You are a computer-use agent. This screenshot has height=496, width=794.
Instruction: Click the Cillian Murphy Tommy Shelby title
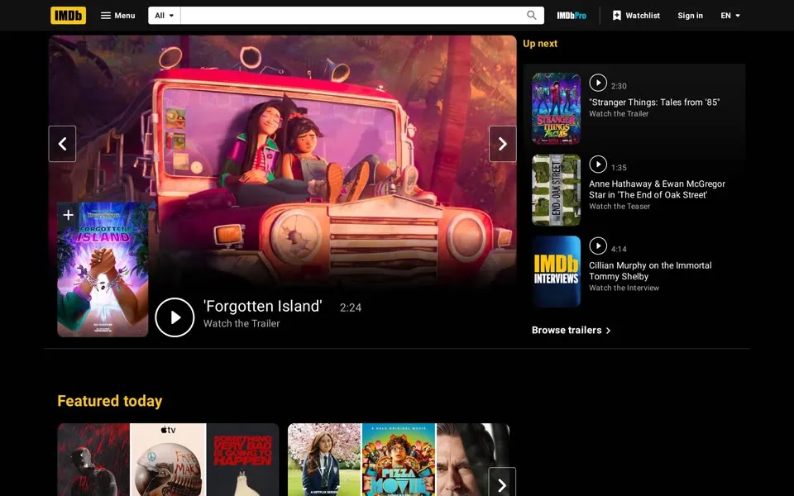click(x=650, y=271)
